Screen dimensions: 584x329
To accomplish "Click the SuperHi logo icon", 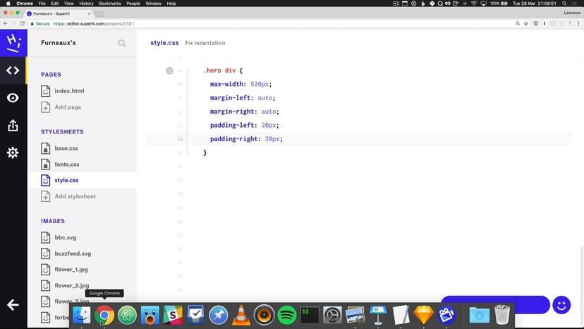I will tap(13, 43).
